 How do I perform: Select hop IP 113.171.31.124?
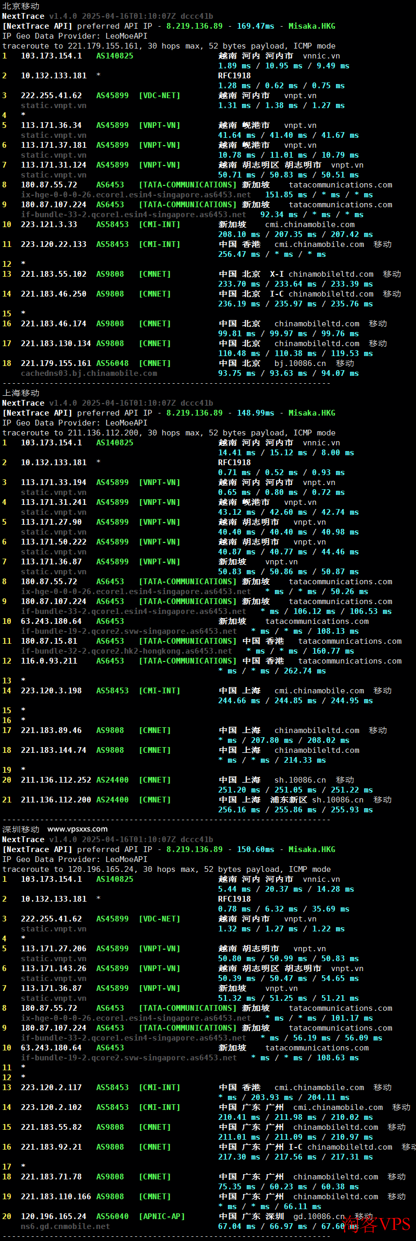pos(54,165)
